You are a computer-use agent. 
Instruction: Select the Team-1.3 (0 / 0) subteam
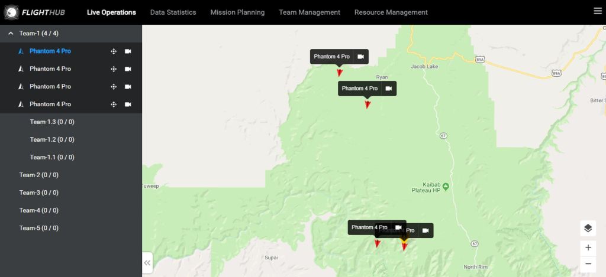point(51,122)
